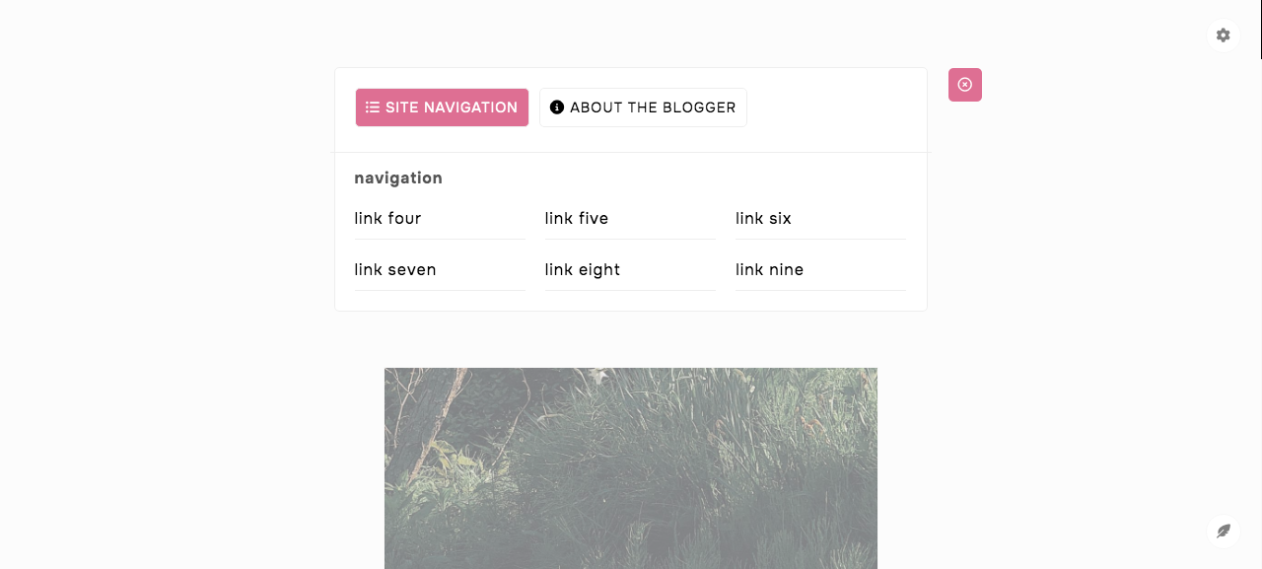Open the settings gear icon
This screenshot has height=569, width=1262.
pyautogui.click(x=1223, y=36)
